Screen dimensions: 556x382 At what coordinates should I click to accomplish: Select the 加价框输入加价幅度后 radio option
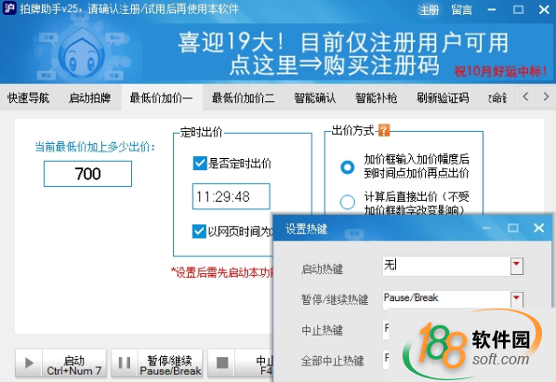pos(347,167)
